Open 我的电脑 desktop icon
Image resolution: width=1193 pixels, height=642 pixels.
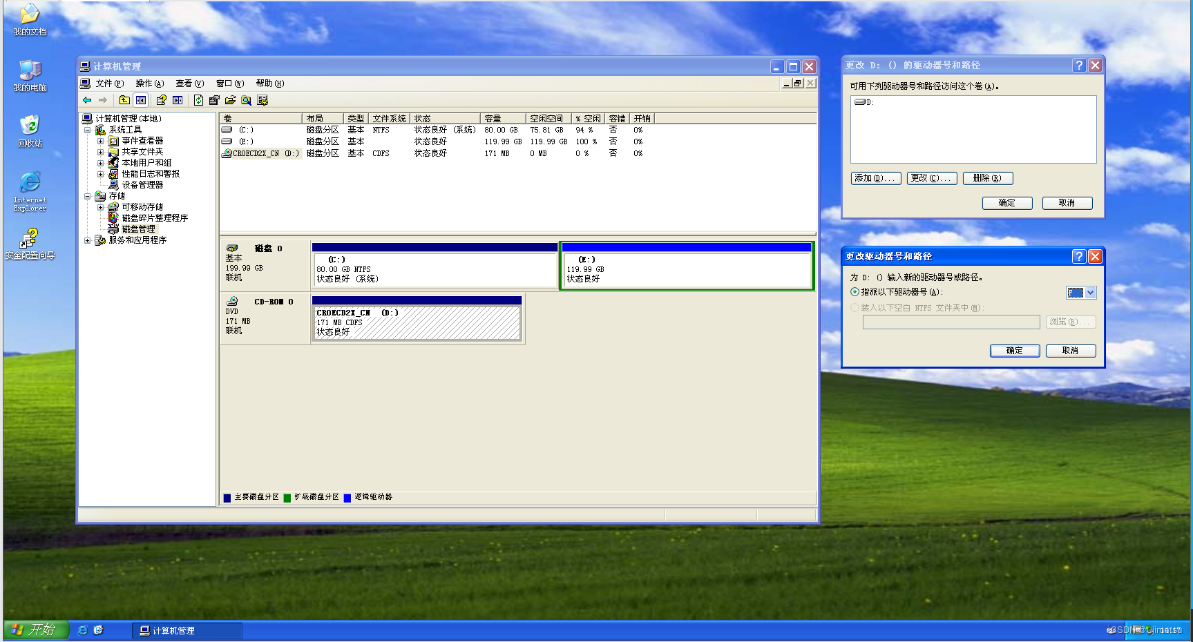30,70
